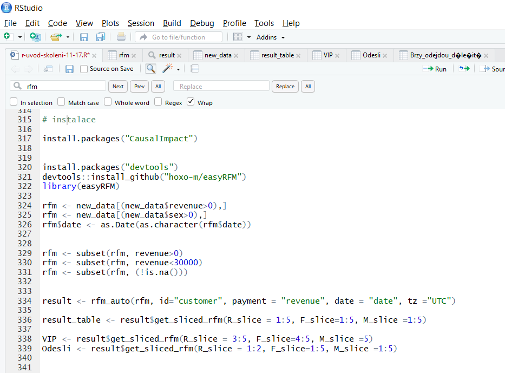
Task: Enable the Source on Save checkbox
Action: click(84, 69)
